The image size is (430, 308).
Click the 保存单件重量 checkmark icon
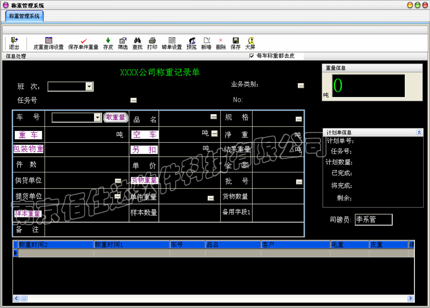point(83,43)
